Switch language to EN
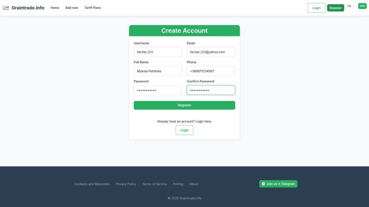Viewport: 369px width, 207px height. click(x=349, y=6)
